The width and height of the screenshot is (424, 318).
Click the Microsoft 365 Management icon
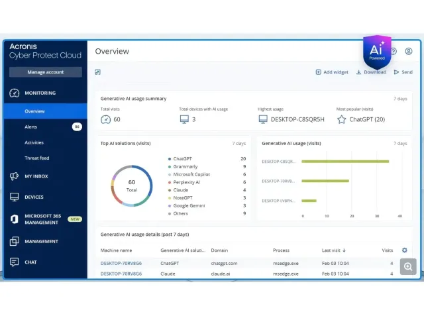[x=15, y=219]
